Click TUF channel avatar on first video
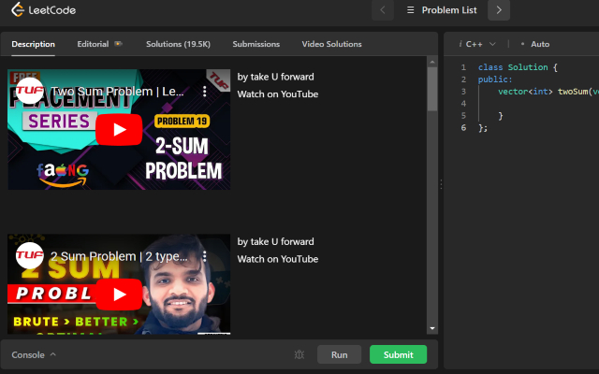This screenshot has width=599, height=374. tap(29, 91)
